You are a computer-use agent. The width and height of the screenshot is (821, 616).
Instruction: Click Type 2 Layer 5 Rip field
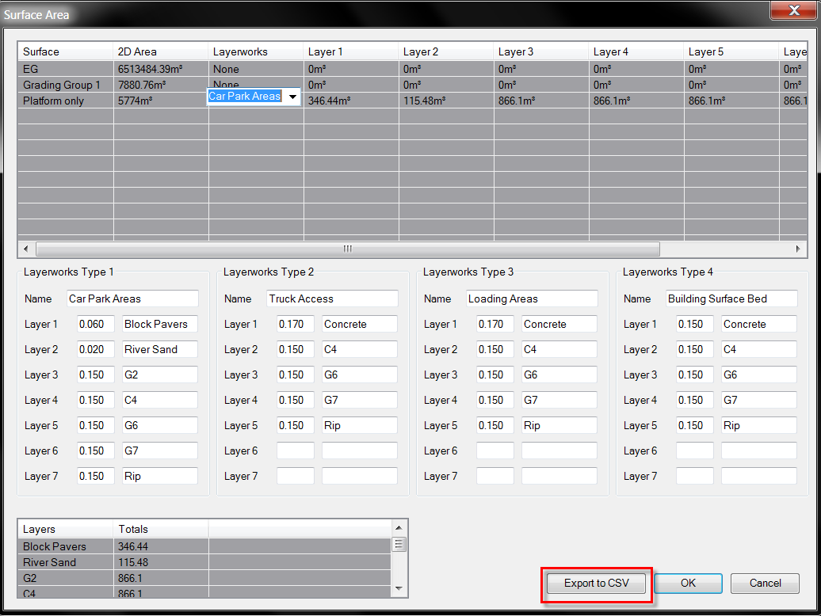coord(360,426)
